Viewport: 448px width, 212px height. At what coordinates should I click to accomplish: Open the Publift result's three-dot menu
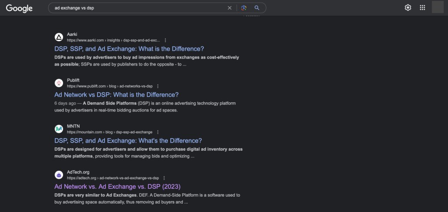click(x=157, y=86)
